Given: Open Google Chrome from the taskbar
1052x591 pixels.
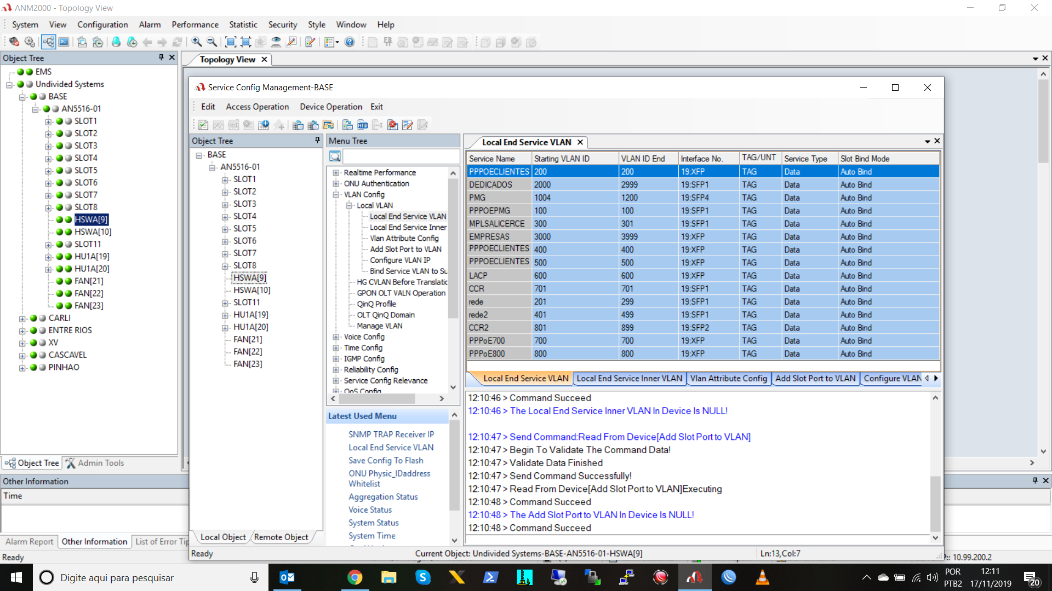Looking at the screenshot, I should (355, 577).
